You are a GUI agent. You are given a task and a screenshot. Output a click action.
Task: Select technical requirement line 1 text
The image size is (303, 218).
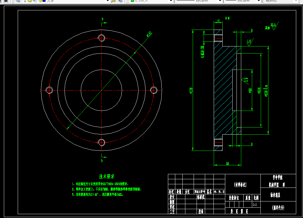(x=100, y=184)
